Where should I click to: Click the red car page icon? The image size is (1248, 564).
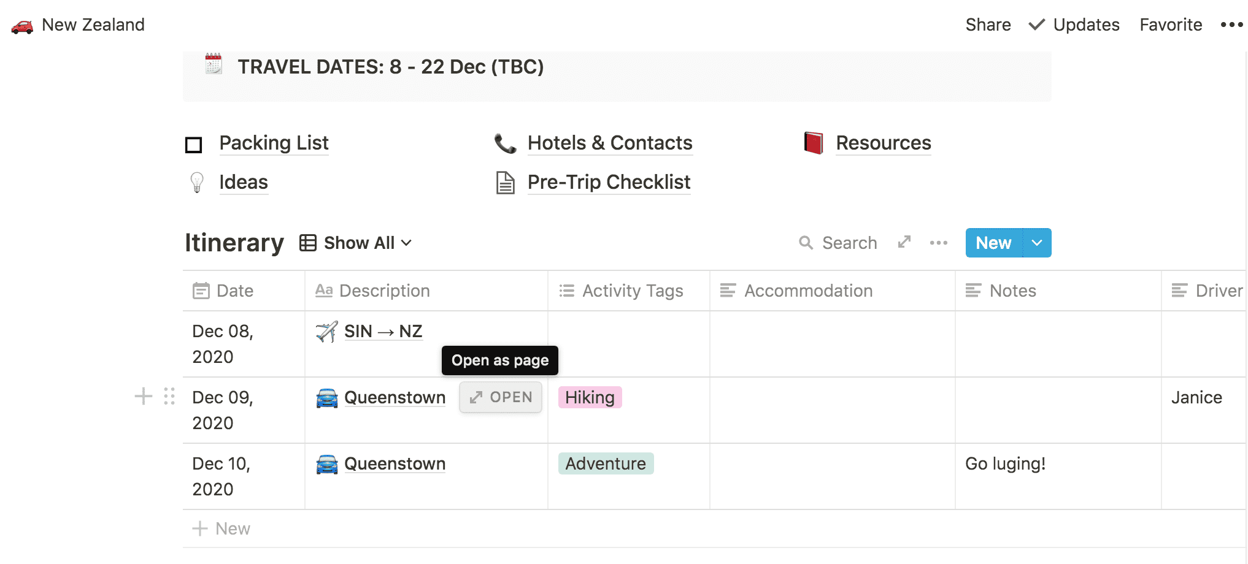point(22,26)
